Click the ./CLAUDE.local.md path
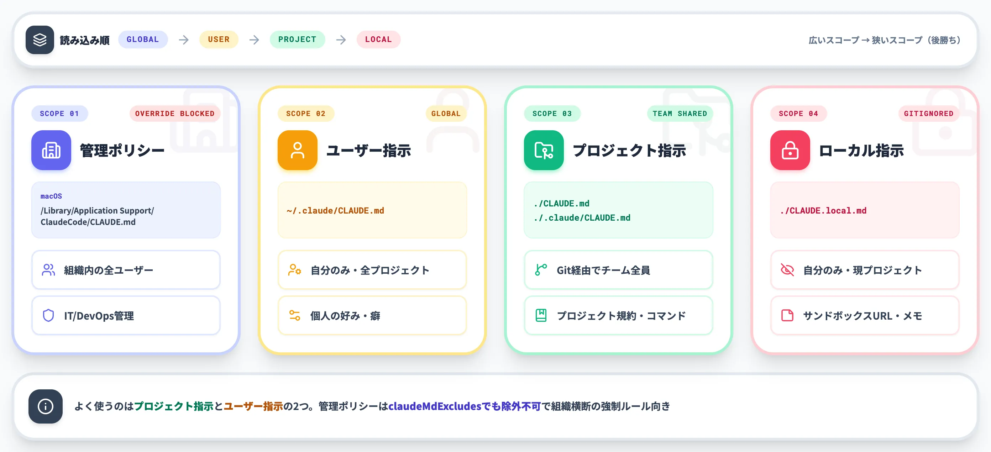 823,210
